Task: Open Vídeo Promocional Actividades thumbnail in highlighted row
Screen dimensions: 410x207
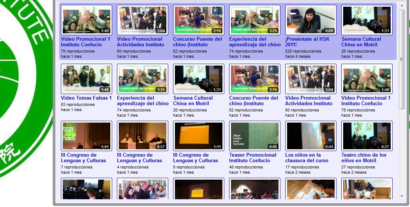Action: pyautogui.click(x=143, y=20)
